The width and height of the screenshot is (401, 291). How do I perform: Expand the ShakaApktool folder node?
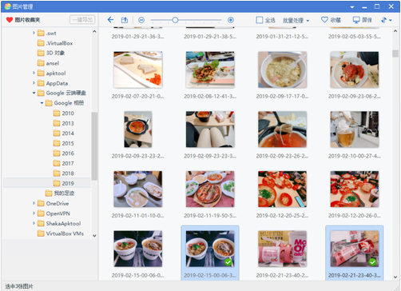coord(34,223)
